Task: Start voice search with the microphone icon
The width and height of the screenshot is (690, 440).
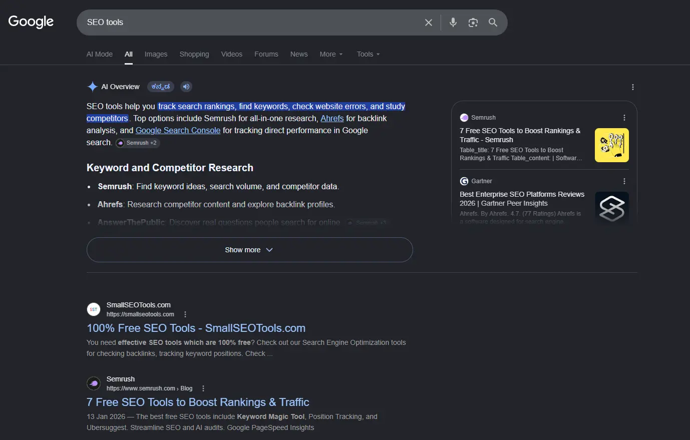Action: (453, 23)
